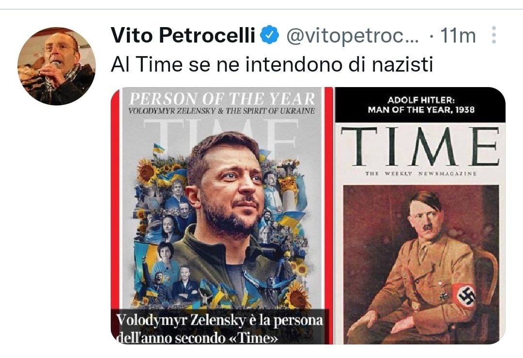Open the tweet's three-dot more options menu
The width and height of the screenshot is (523, 358).
coord(494,35)
